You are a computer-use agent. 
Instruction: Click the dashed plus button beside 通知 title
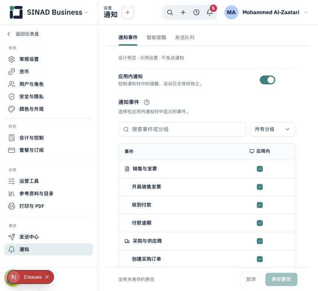127,13
